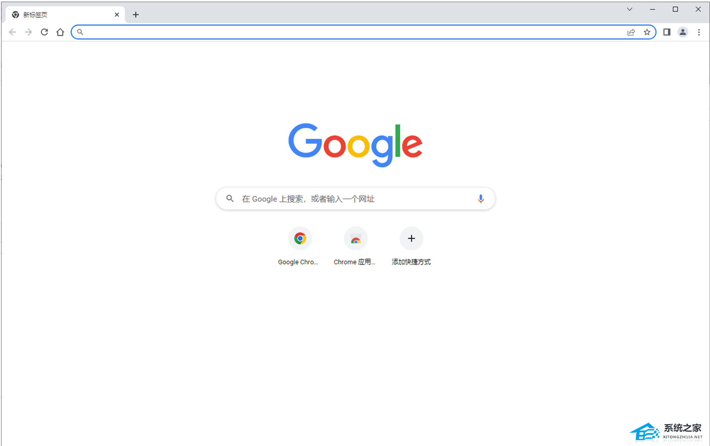Open Chrome's three-dot menu

pyautogui.click(x=699, y=32)
